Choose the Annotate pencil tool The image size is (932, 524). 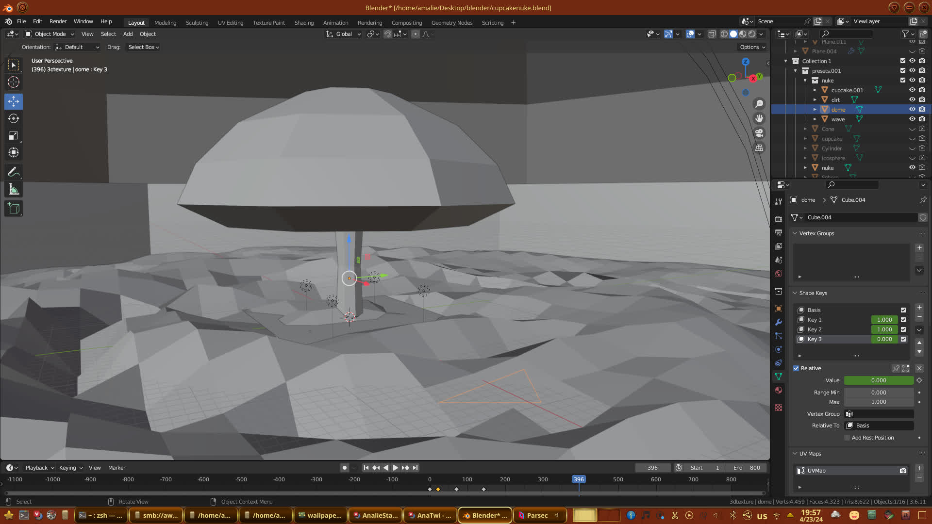point(14,172)
